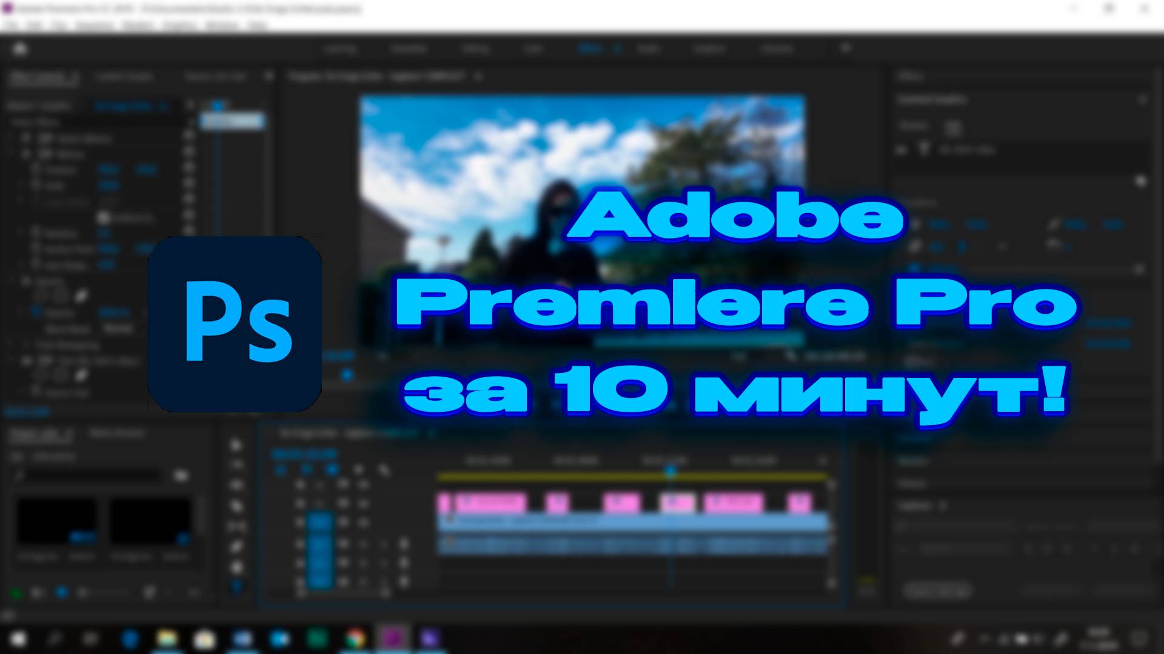1164x654 pixels.
Task: Switch to the highlighted Effects workspace
Action: click(590, 48)
